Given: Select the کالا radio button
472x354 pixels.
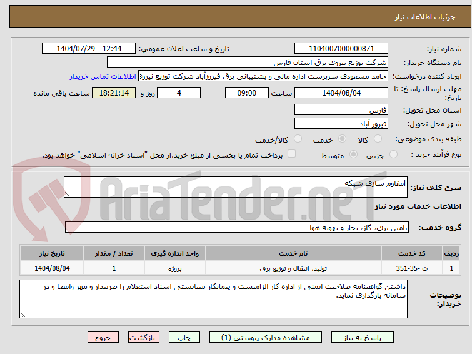Looking at the screenshot, I should click(x=378, y=139).
